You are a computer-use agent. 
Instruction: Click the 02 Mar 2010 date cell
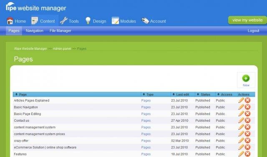180,141
